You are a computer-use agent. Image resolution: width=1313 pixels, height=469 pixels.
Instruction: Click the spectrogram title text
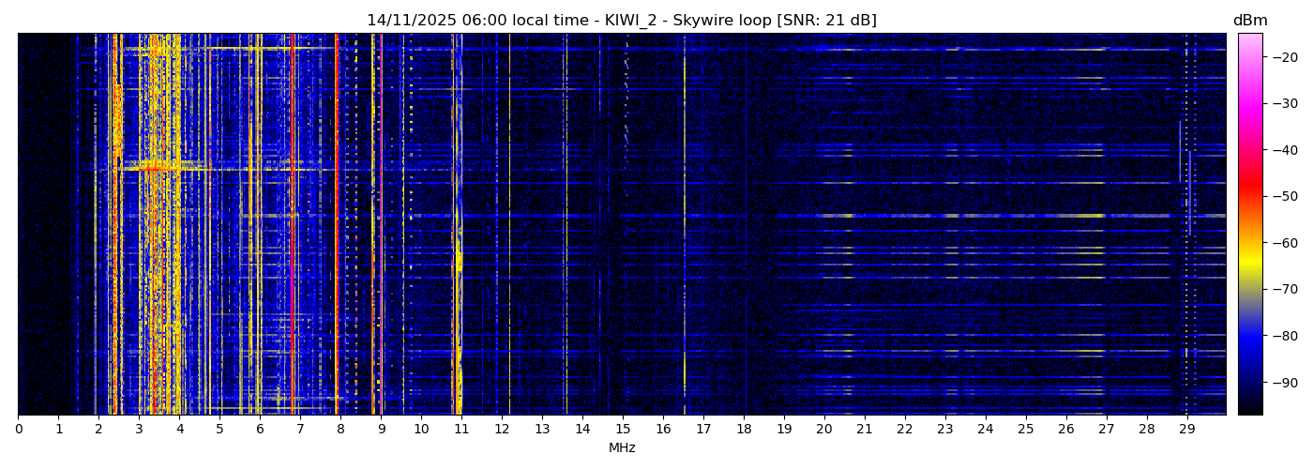pyautogui.click(x=621, y=21)
